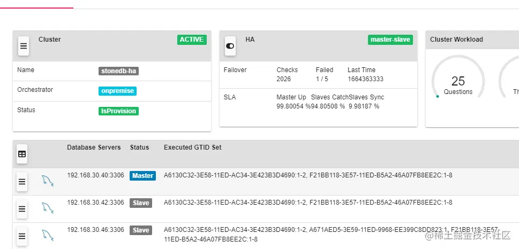Toggle the HA failover switch button
The image size is (519, 249).
pyautogui.click(x=230, y=46)
